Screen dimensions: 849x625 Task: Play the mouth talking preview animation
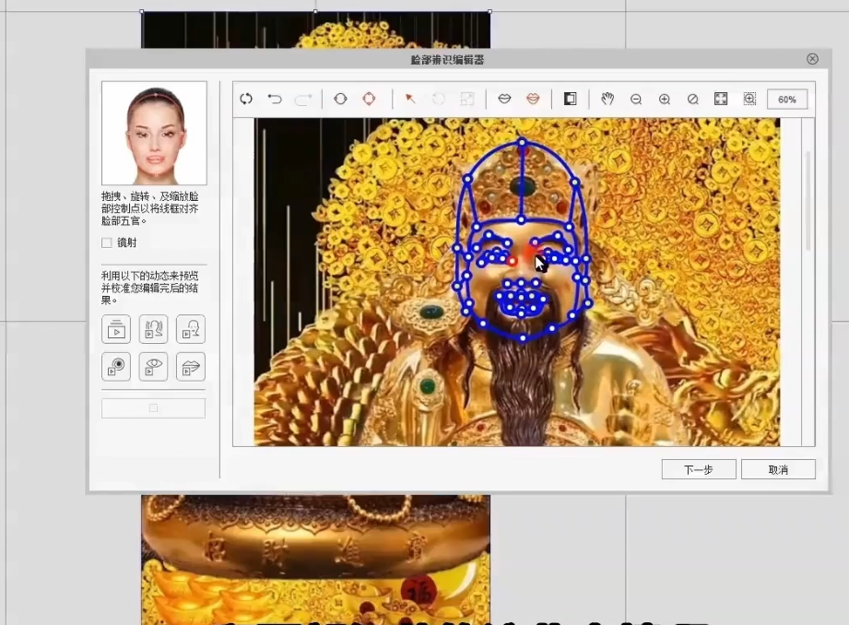pos(190,367)
